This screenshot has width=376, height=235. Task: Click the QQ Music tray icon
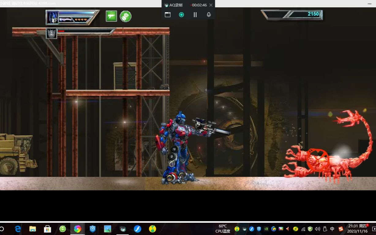237,229
